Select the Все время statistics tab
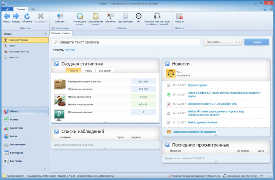This screenshot has width=275, height=180. coord(105,70)
